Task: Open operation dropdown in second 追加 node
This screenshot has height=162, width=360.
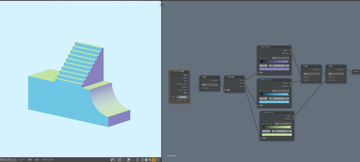Action: tap(336, 74)
